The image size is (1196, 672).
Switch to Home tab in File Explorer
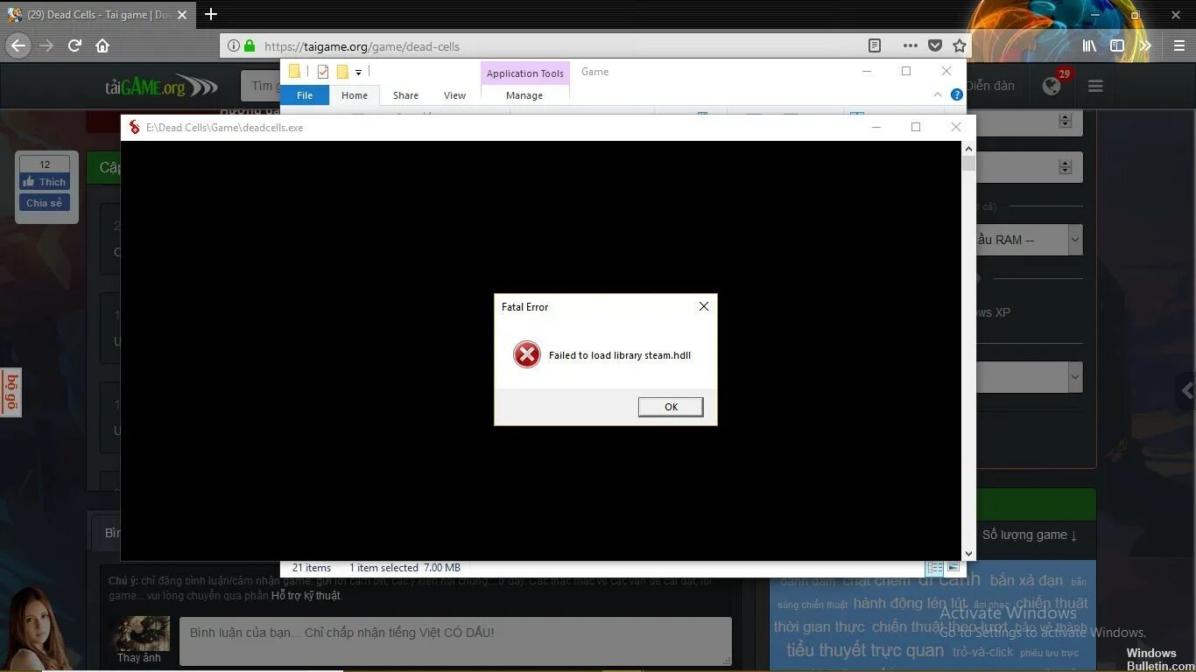(x=355, y=95)
